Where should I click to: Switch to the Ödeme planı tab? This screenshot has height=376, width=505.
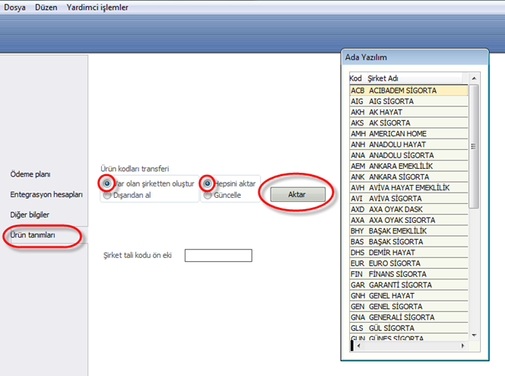click(30, 174)
